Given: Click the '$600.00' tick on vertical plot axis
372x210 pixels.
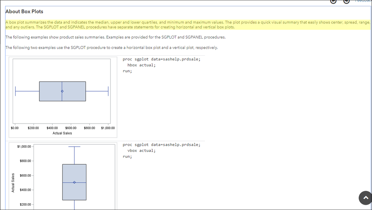Looking at the screenshot, I should pyautogui.click(x=25, y=175).
